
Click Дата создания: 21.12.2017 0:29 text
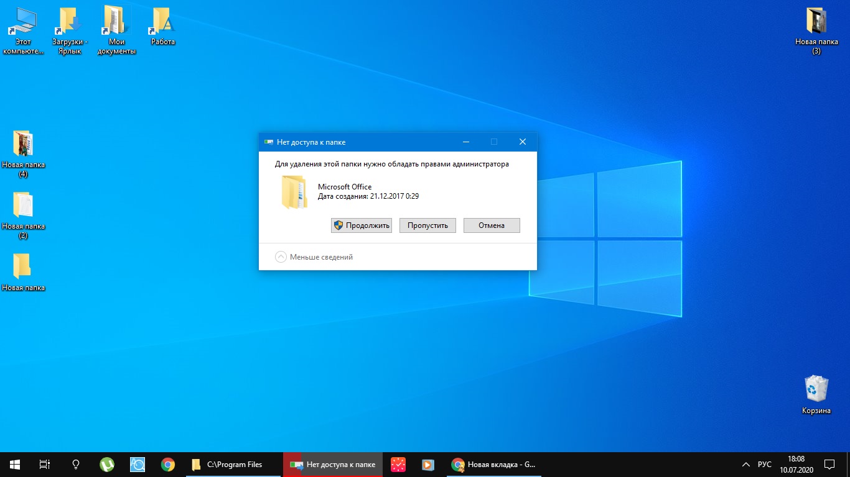(368, 196)
